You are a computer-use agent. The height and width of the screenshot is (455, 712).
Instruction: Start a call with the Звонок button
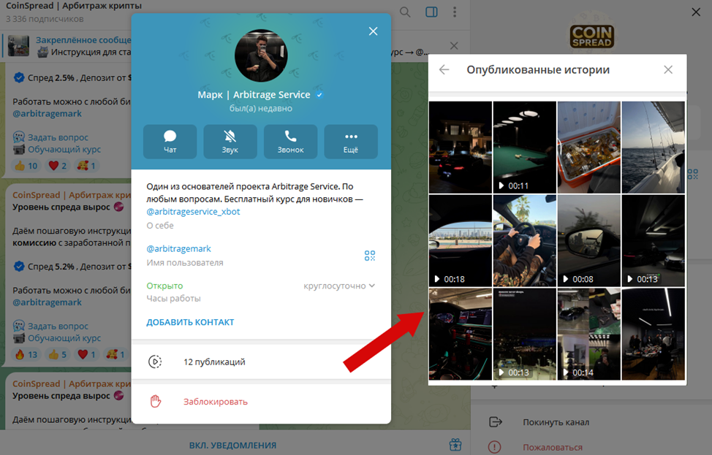291,142
